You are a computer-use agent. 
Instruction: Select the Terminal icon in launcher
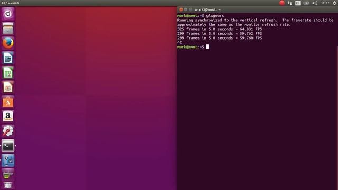[x=8, y=146]
